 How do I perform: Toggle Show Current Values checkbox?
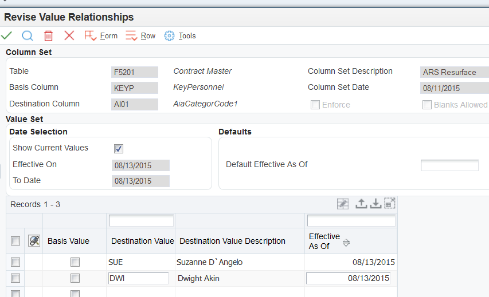tap(119, 149)
